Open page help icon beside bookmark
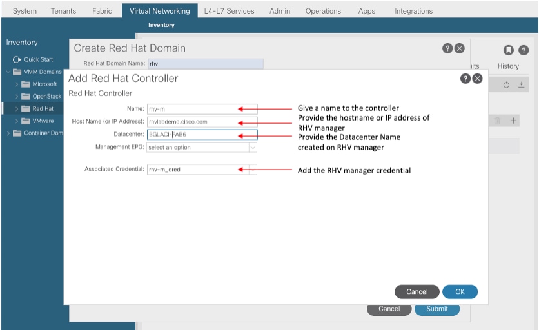Viewport: 539px width, 330px height. (524, 50)
